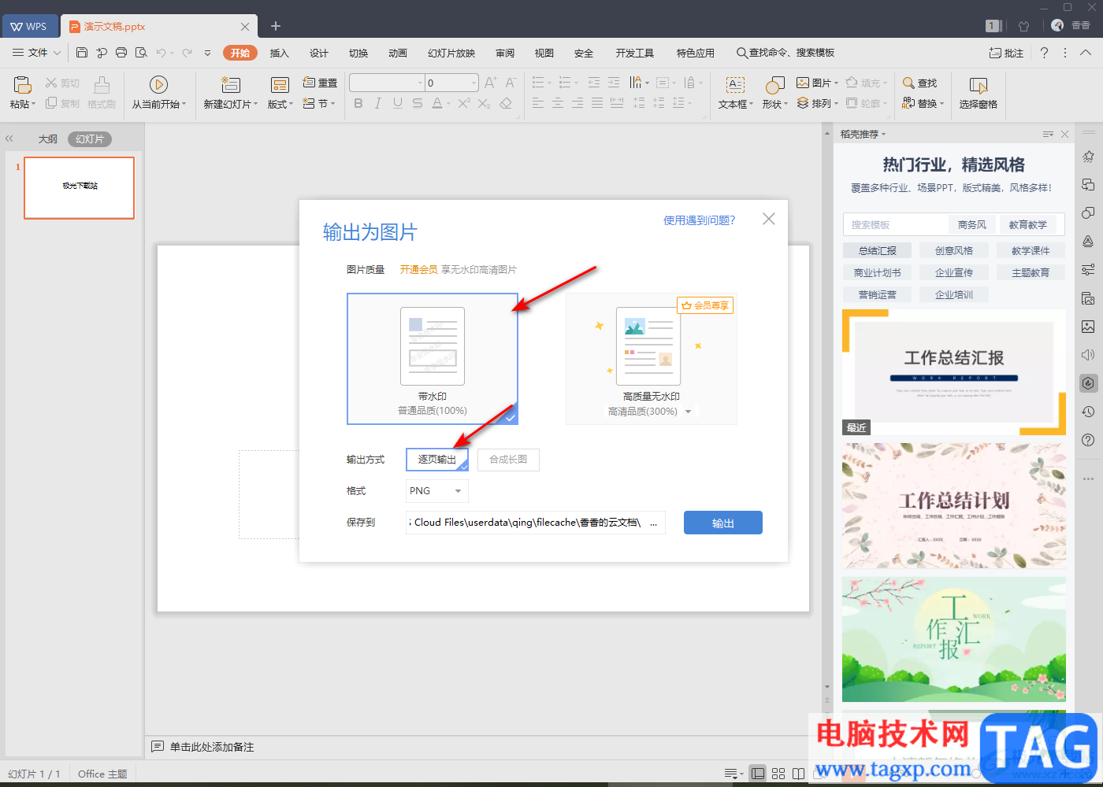1103x787 pixels.
Task: Open the font name dropdown
Action: pyautogui.click(x=420, y=83)
